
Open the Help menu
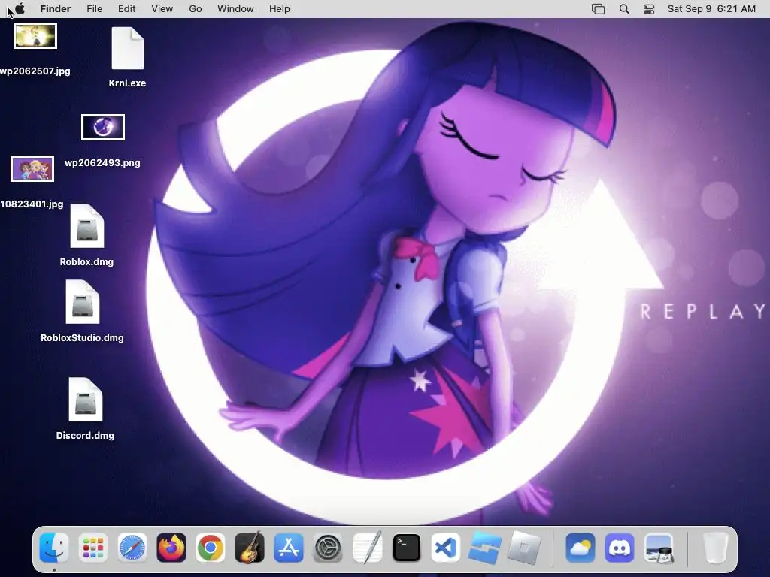point(280,9)
